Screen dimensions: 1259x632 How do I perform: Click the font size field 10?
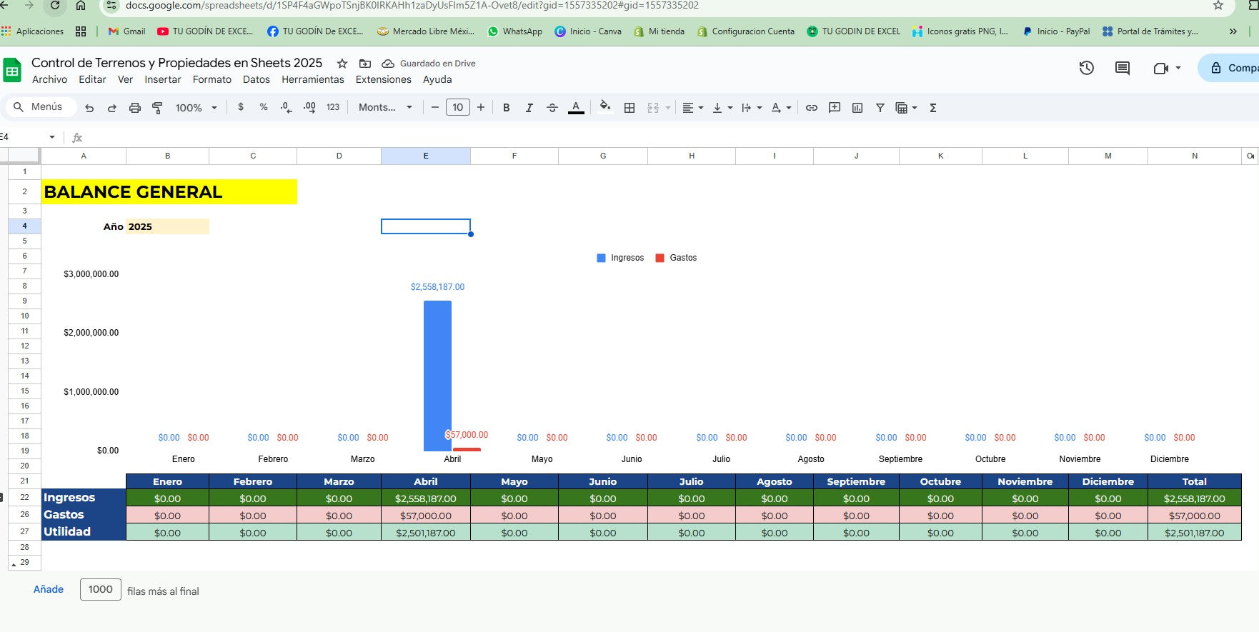click(458, 107)
